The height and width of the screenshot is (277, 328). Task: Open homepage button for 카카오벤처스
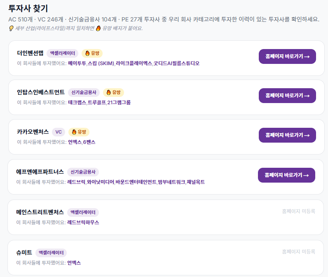(x=287, y=135)
